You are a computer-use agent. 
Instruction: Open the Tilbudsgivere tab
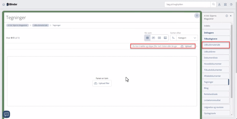click(x=216, y=39)
